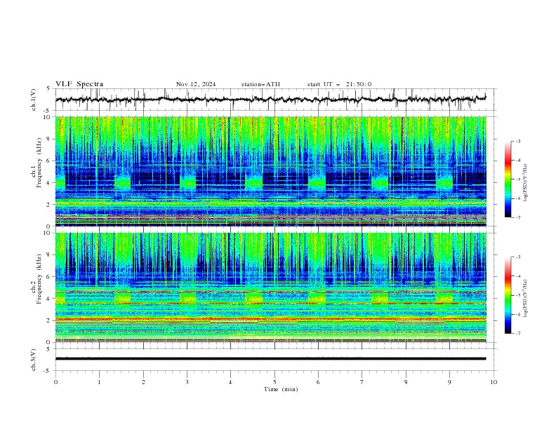The height and width of the screenshot is (429, 556).
Task: Click the ch.1 frequency axis "8" tick label
Action: point(48,139)
